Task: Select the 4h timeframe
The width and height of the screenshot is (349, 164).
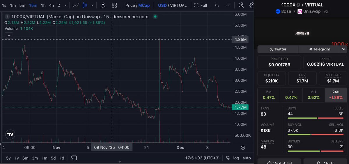Action: 52,5
